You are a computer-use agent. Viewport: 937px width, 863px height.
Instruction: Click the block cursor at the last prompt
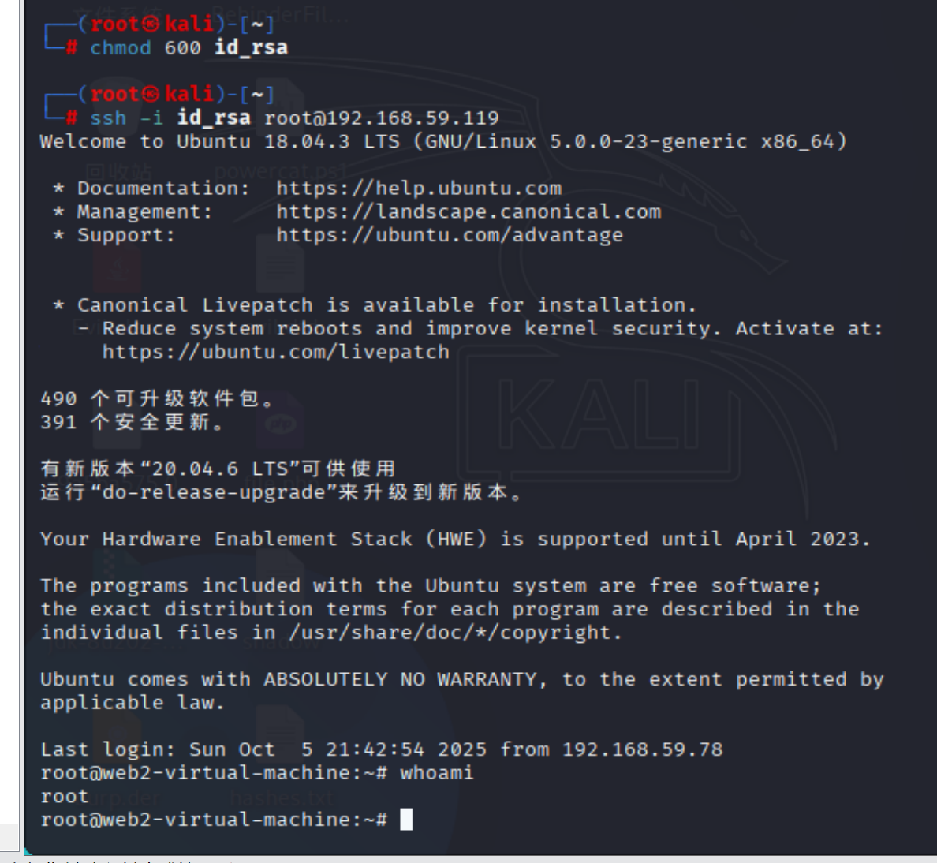click(x=406, y=820)
